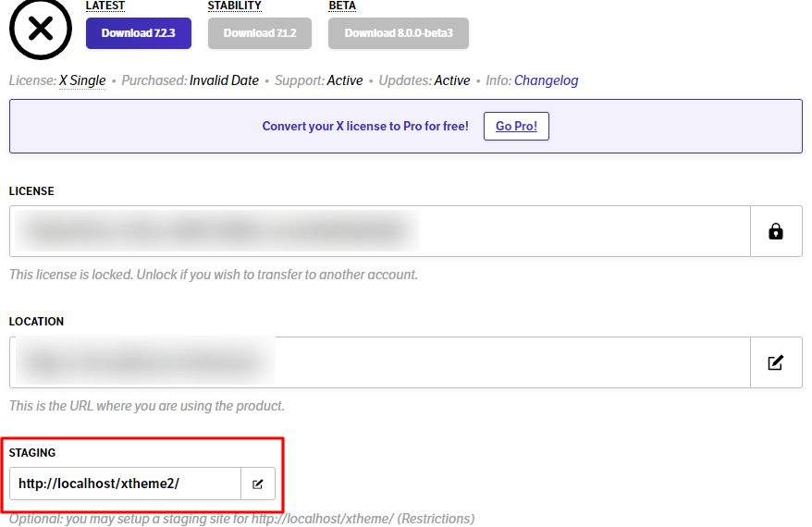Click the LOCATION section heading
Screen dimensions: 812x527
coord(36,322)
